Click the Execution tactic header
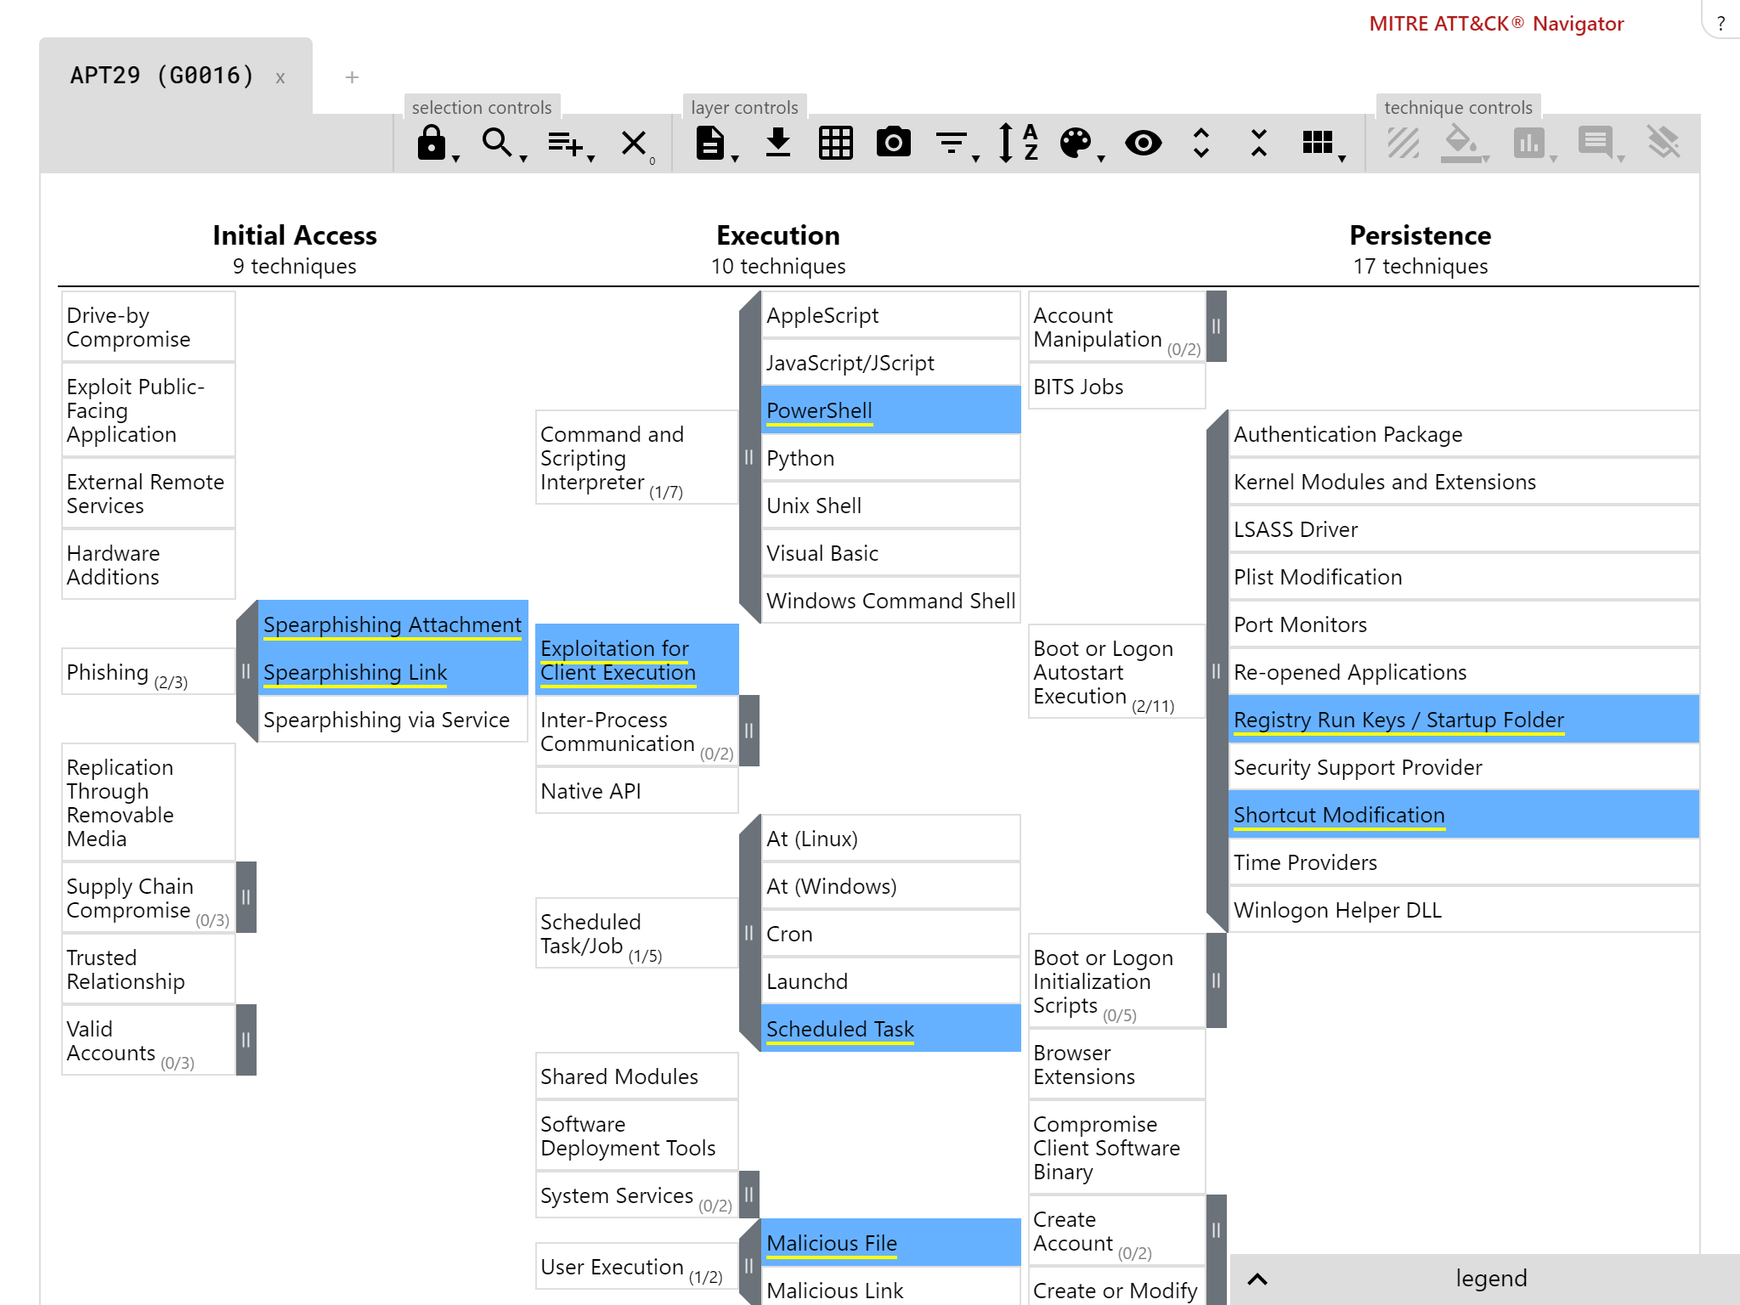1740x1305 pixels. click(x=778, y=235)
